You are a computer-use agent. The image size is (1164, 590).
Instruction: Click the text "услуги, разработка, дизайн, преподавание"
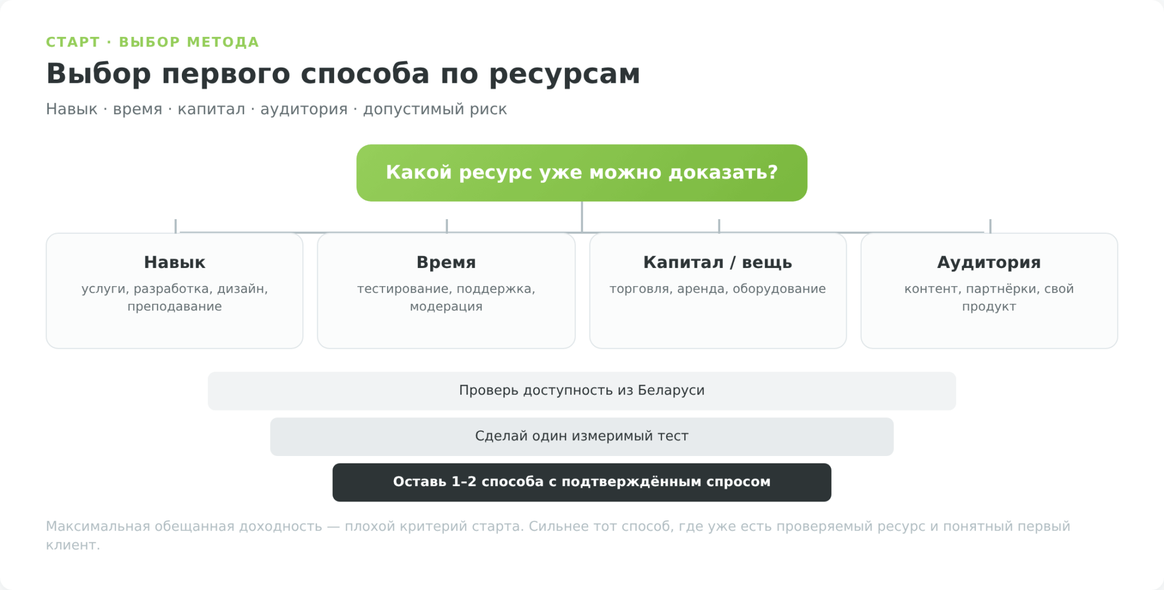click(174, 298)
